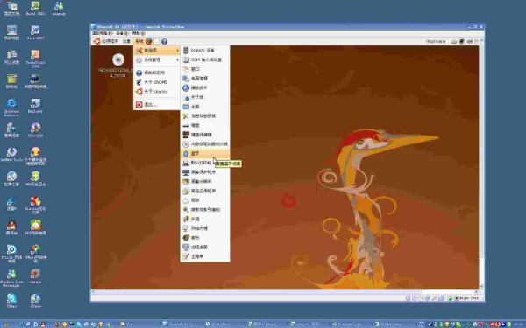Open 键盘快捷键 keyboard shortcuts

205,135
